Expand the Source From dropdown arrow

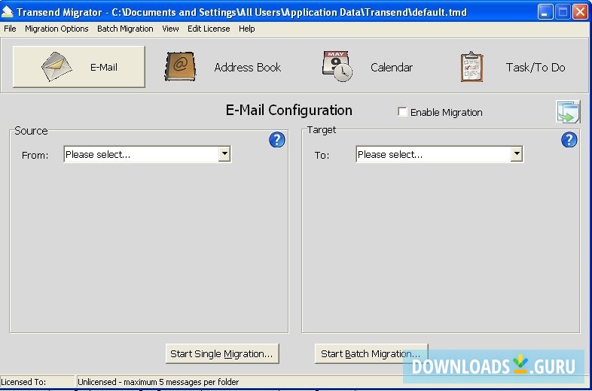tap(224, 154)
